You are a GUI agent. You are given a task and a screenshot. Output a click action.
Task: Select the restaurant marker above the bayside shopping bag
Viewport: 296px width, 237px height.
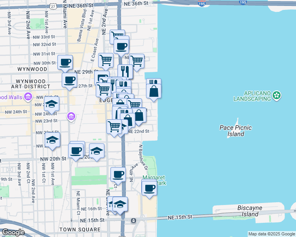point(154,82)
